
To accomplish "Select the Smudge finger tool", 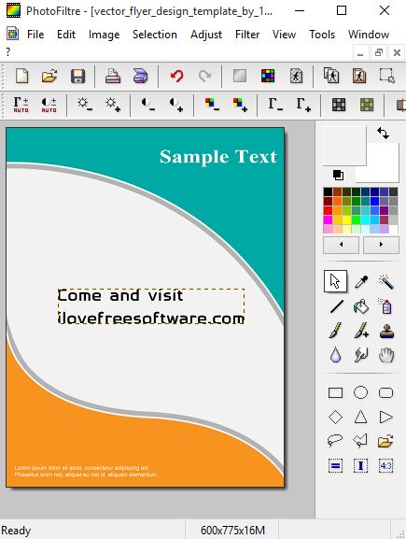I will [x=360, y=355].
